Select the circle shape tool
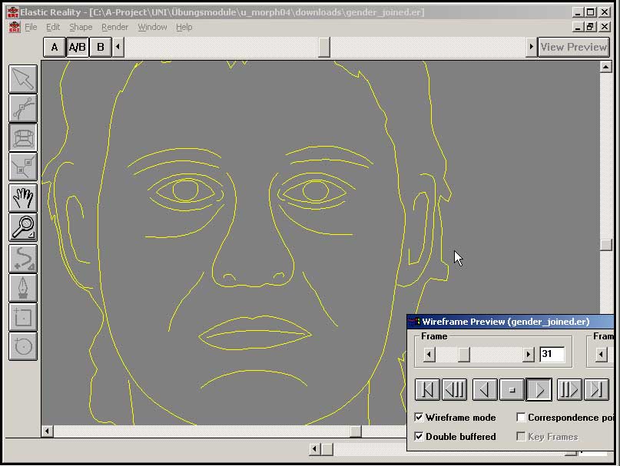The image size is (620, 466). tap(23, 346)
